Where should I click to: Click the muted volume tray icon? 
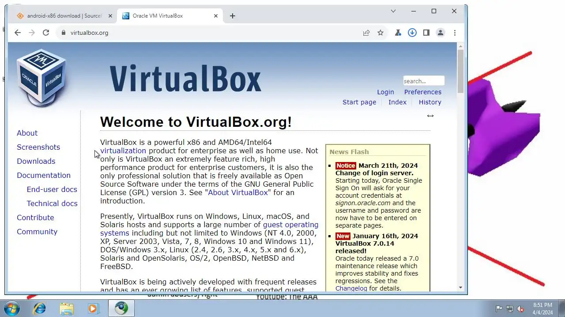click(x=520, y=309)
